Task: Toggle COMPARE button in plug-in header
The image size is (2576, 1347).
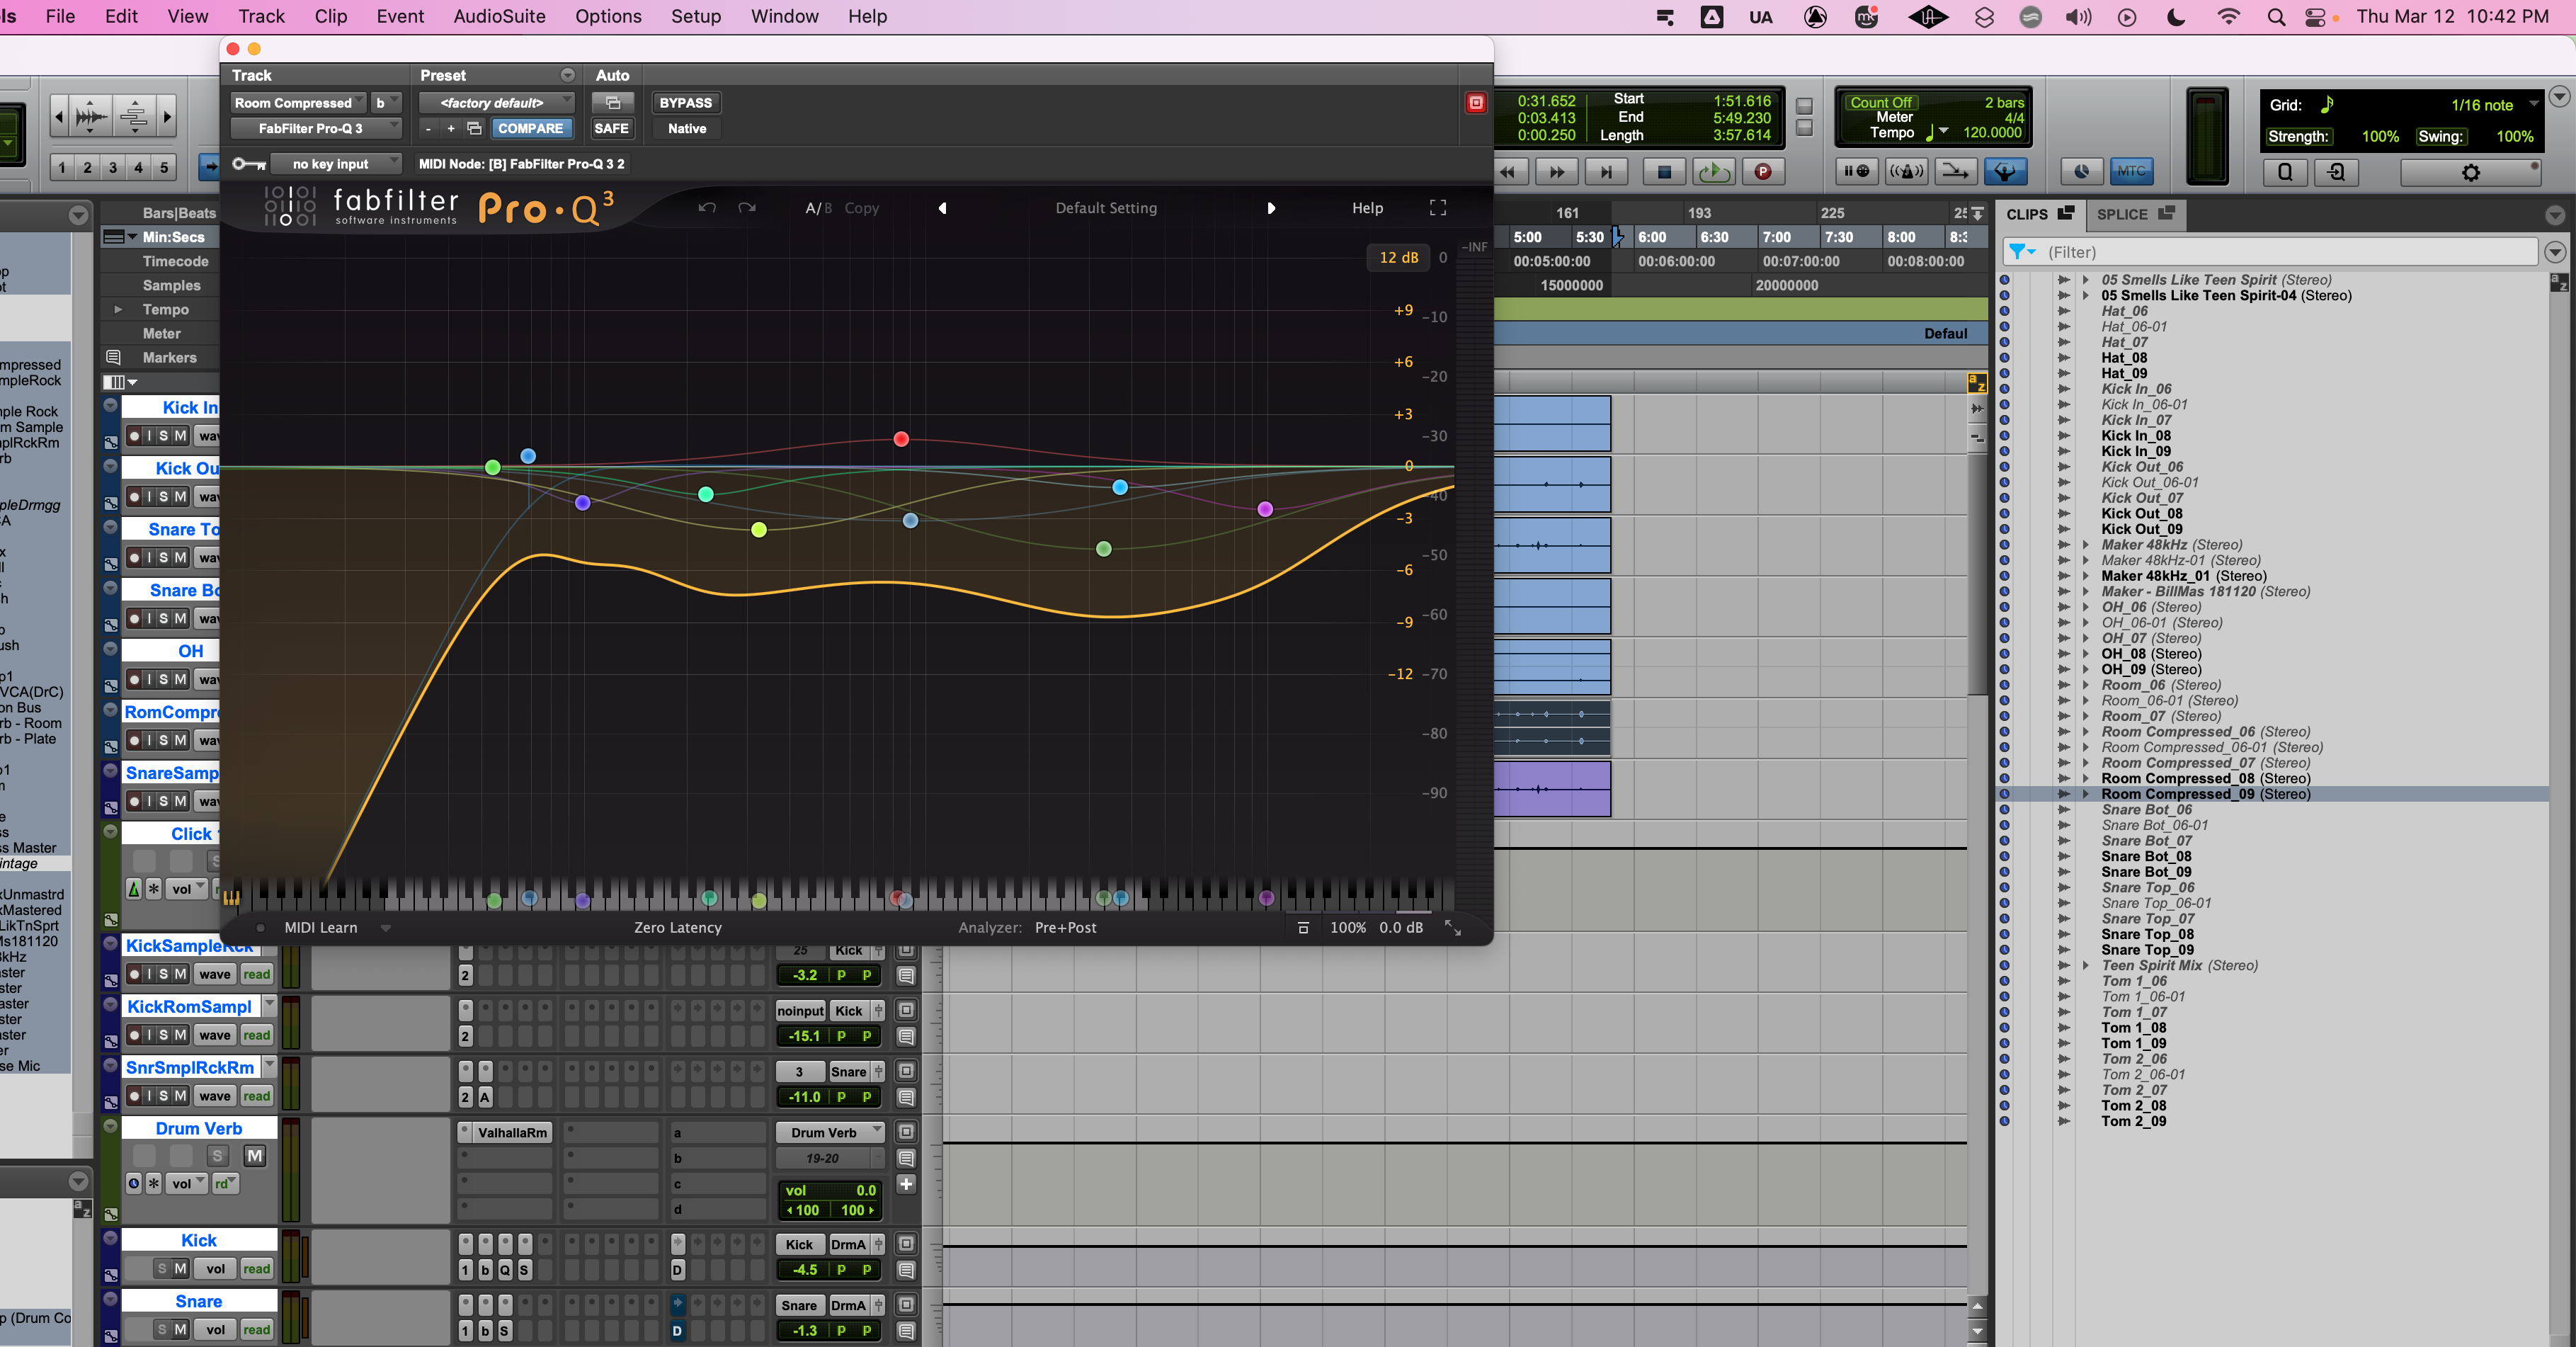Action: click(x=531, y=128)
